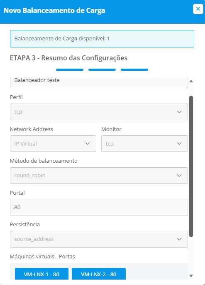Go to the second step progress bar

102,69
